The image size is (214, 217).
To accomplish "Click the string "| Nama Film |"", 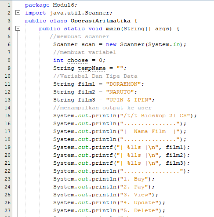I will [150, 131].
